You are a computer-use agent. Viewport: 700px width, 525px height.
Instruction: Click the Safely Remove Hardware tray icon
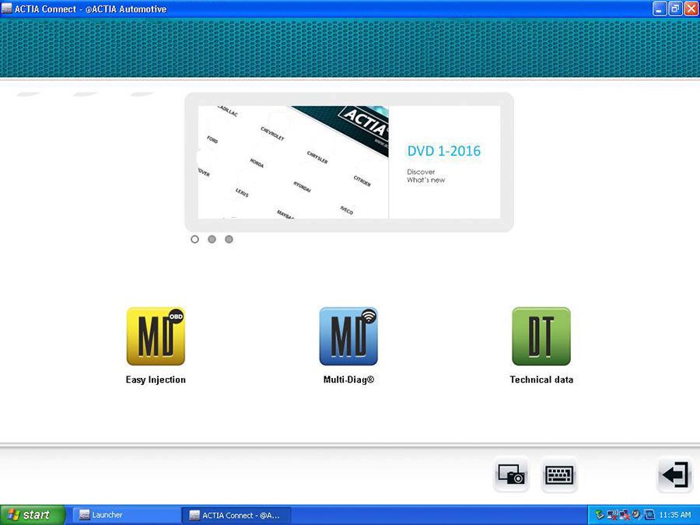pos(600,515)
